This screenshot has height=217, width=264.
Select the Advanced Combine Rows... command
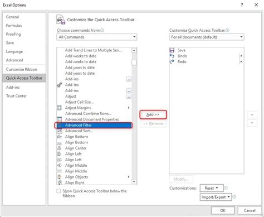click(x=88, y=114)
